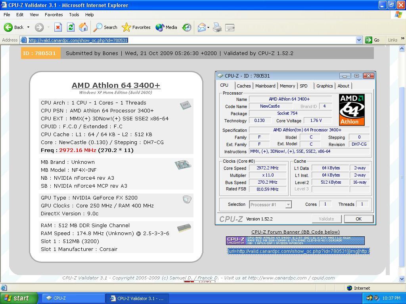Print the page with the printer icon
406x304 pixels.
pyautogui.click(x=217, y=27)
